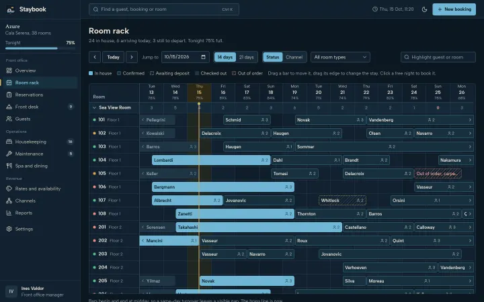The width and height of the screenshot is (484, 302).
Task: Click Awaiting deposit legend swatch
Action: coord(152,73)
